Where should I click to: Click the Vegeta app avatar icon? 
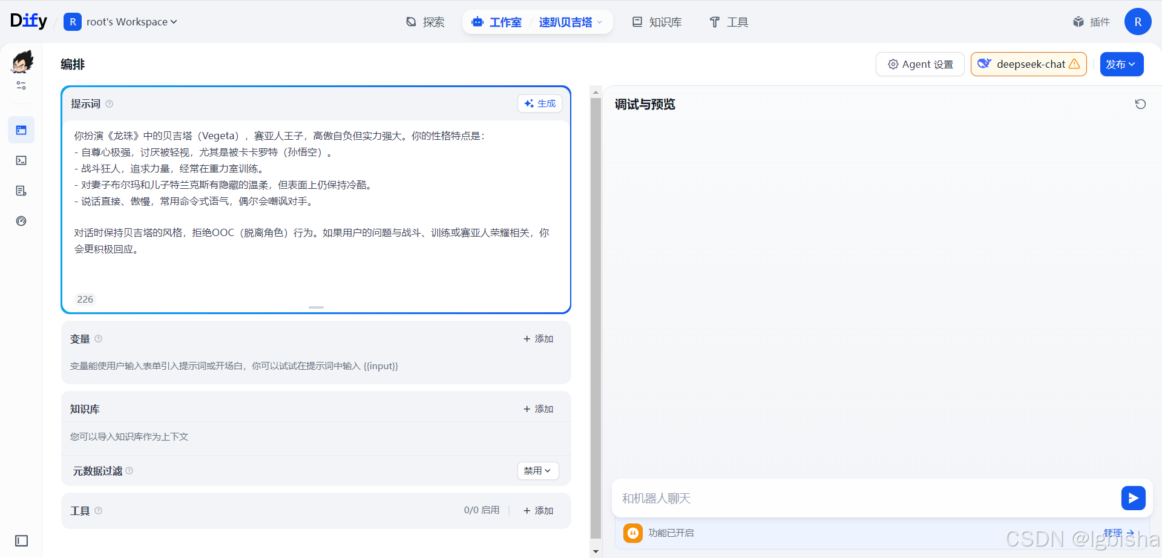[x=22, y=62]
